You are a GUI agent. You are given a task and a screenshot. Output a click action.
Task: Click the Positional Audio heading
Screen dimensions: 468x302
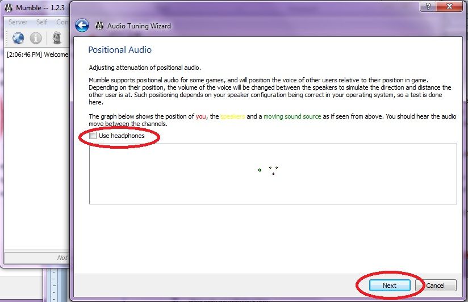pyautogui.click(x=120, y=50)
